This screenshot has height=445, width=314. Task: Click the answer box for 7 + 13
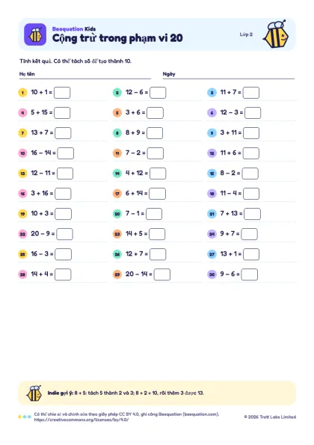click(252, 214)
